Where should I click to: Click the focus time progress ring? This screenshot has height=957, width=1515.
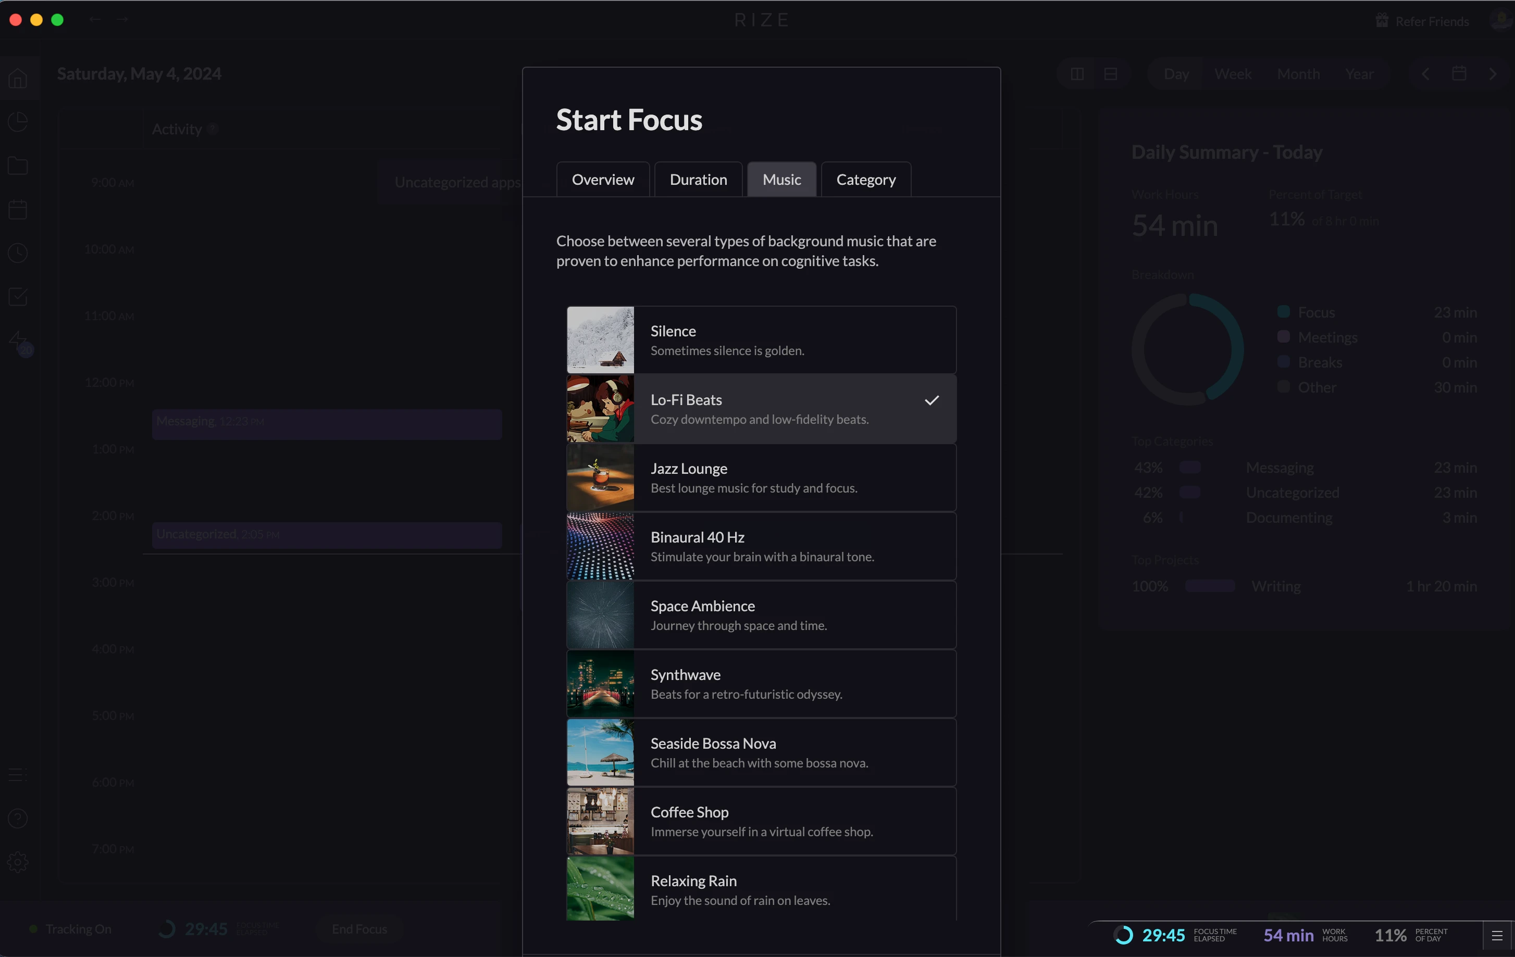coord(1123,936)
